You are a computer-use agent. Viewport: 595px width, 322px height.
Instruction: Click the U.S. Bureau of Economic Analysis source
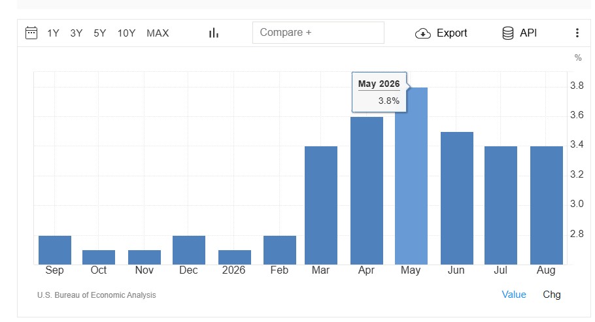[x=96, y=295]
